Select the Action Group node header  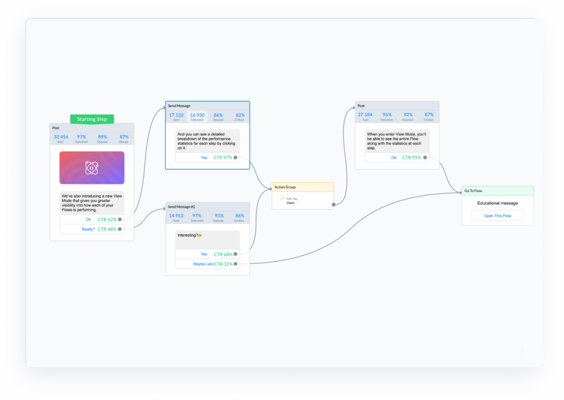[285, 187]
